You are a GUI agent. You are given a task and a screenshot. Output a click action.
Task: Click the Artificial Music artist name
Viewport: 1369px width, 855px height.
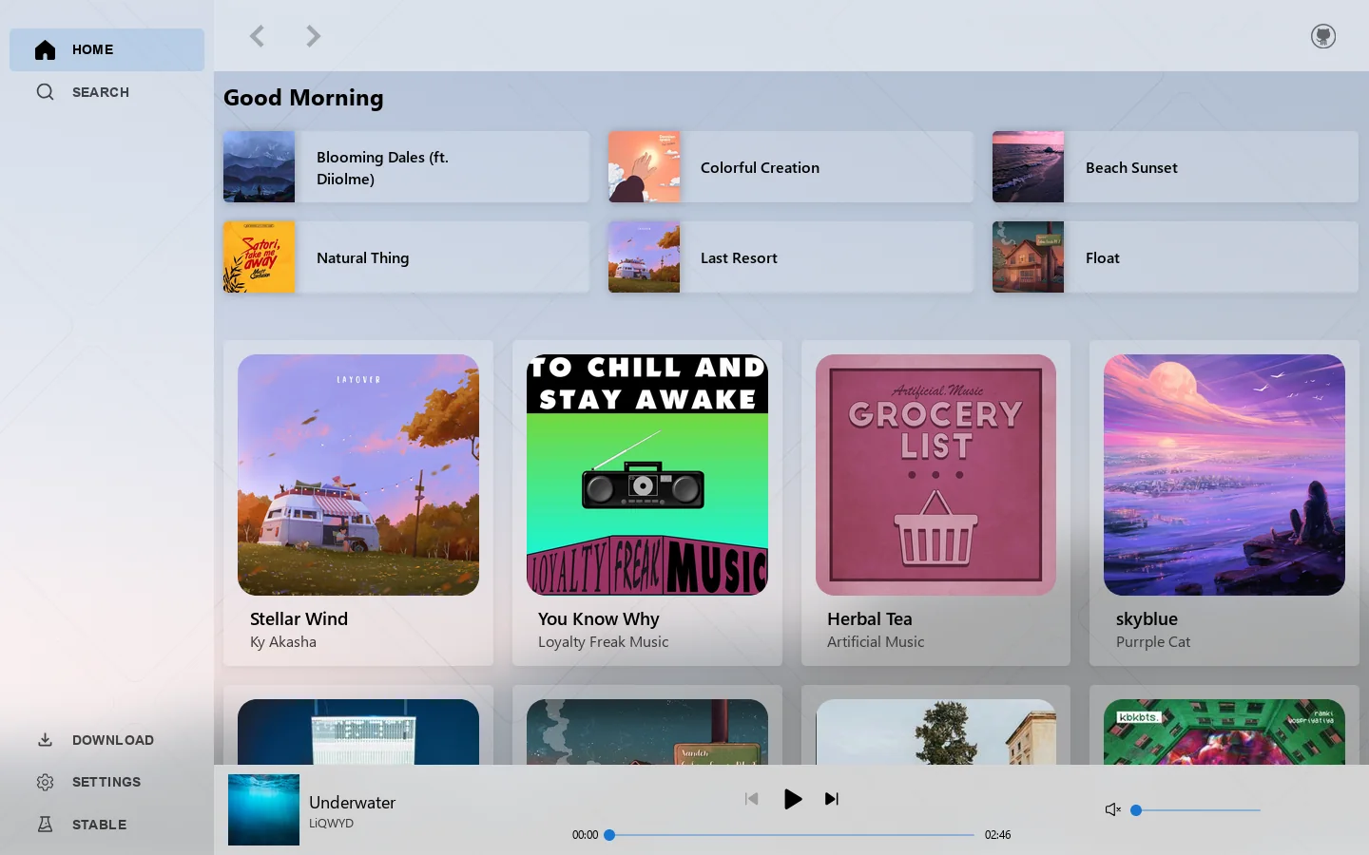pyautogui.click(x=876, y=642)
